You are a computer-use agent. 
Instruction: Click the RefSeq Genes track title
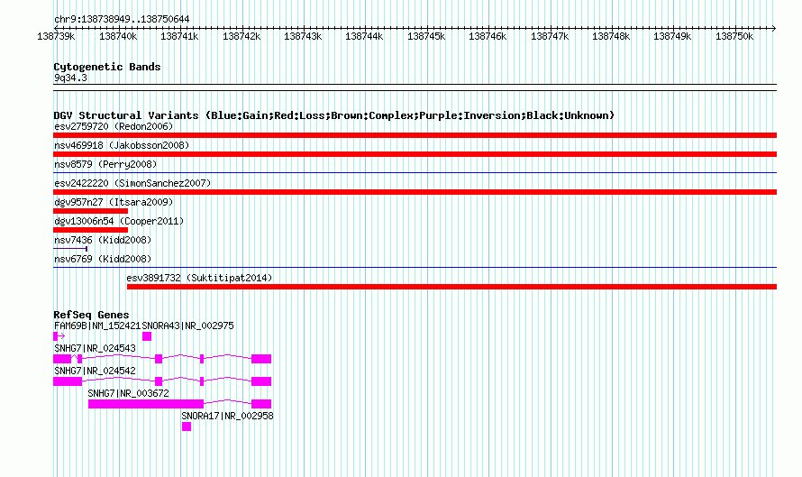point(91,315)
